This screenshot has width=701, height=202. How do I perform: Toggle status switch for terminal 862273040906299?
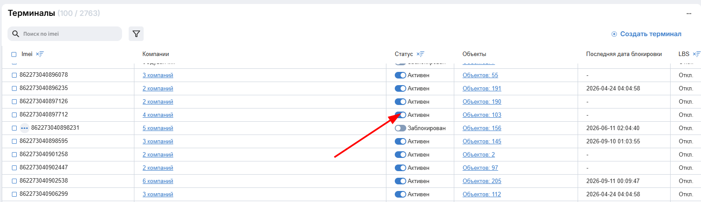pos(400,195)
